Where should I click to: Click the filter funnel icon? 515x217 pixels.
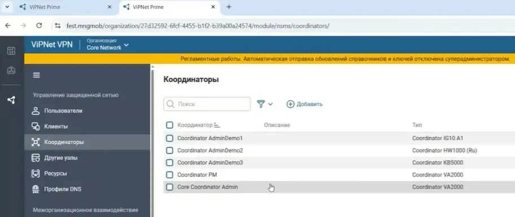pos(261,104)
